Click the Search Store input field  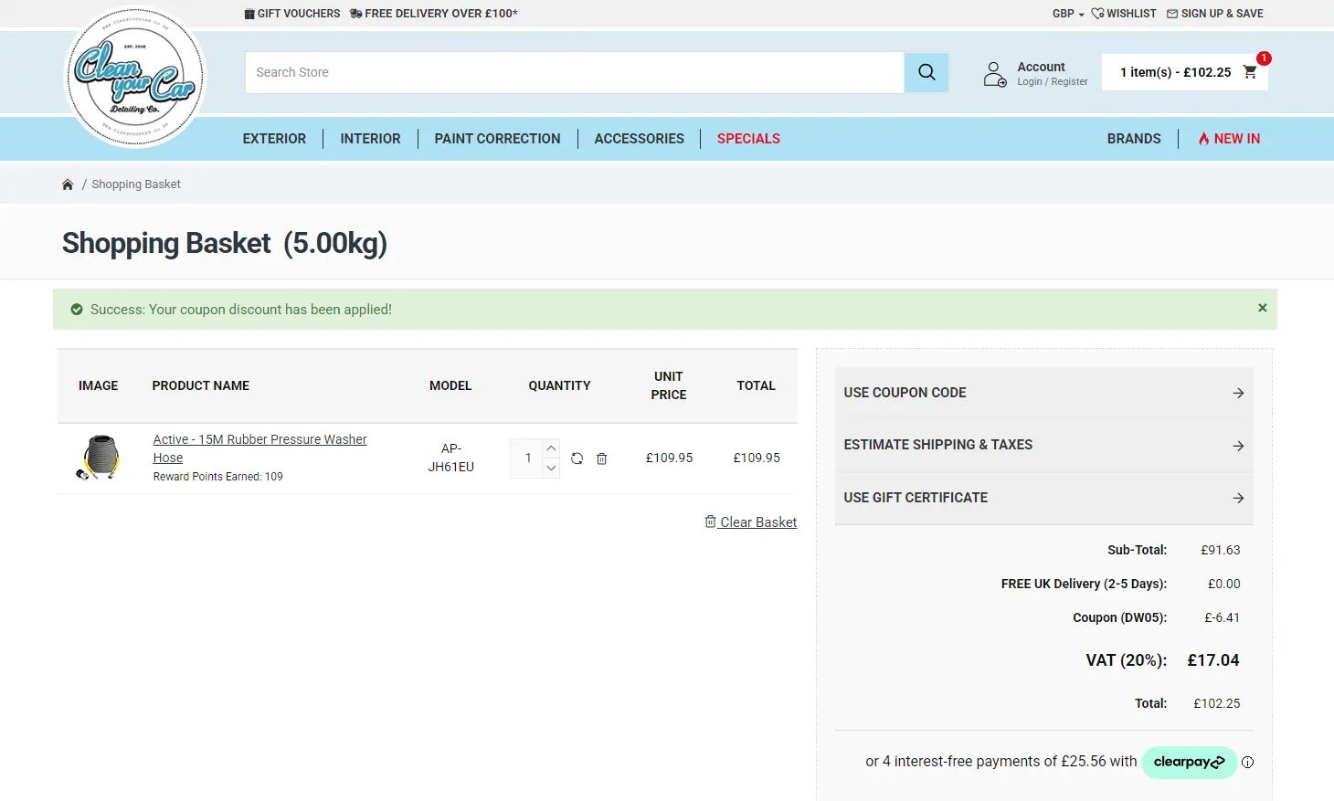pos(574,72)
